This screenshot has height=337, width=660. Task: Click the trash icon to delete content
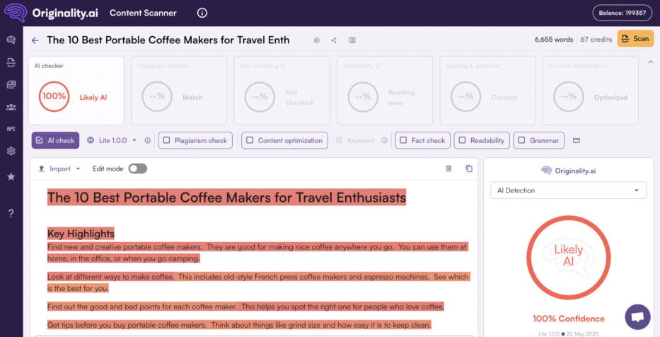coord(448,168)
